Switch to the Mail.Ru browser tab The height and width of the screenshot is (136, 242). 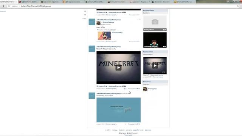coord(185,2)
